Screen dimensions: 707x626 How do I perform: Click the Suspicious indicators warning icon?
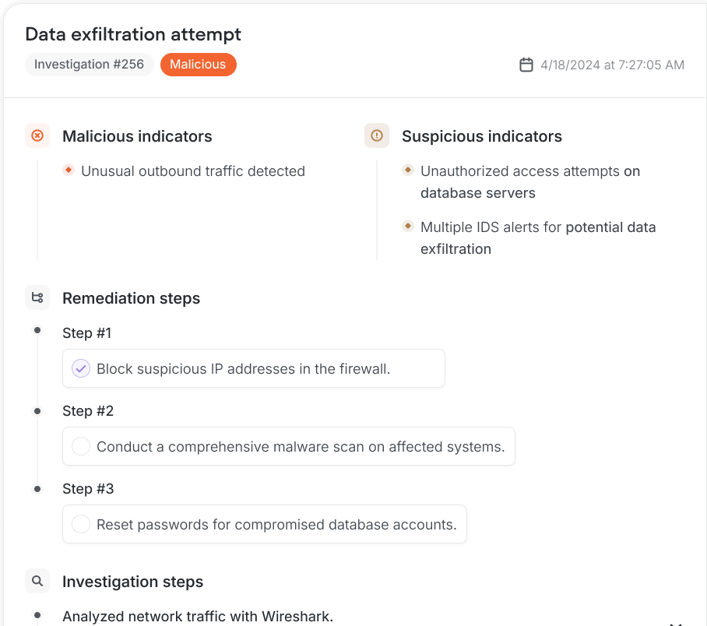(377, 135)
